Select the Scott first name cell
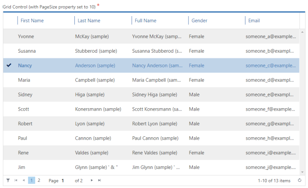308x188 pixels. (23, 109)
